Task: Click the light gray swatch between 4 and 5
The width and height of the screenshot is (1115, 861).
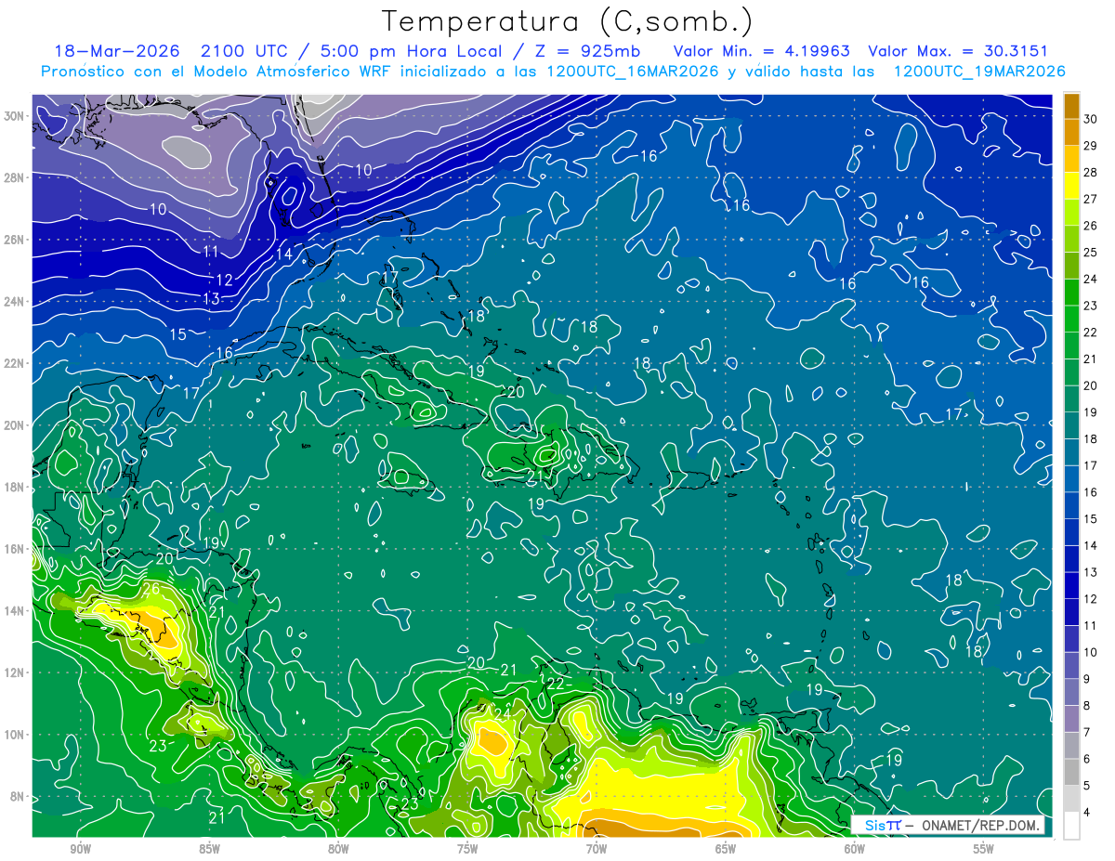Action: [x=1071, y=798]
